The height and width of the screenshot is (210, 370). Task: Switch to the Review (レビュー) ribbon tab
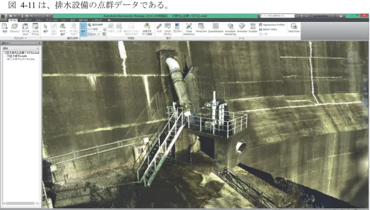(x=38, y=20)
